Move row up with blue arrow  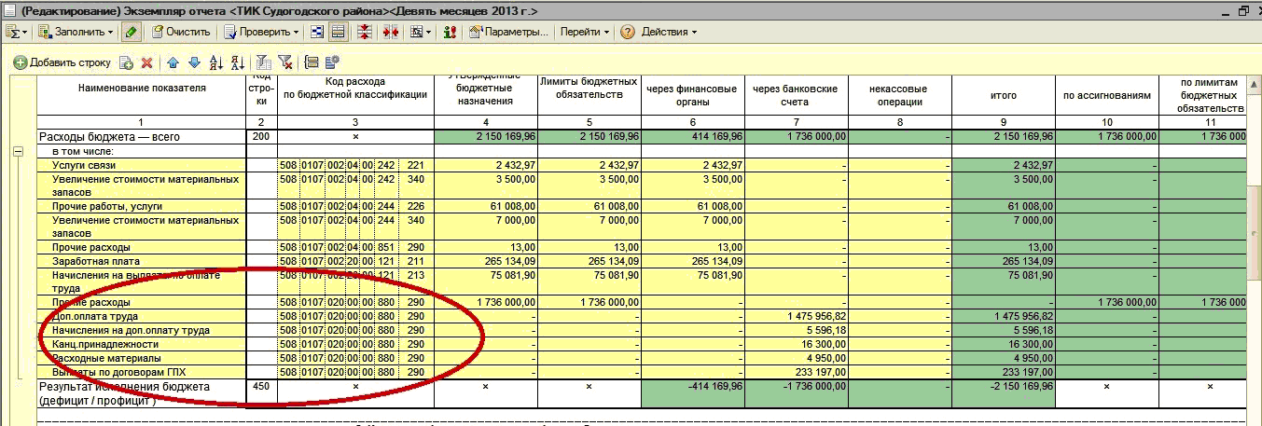pos(173,62)
